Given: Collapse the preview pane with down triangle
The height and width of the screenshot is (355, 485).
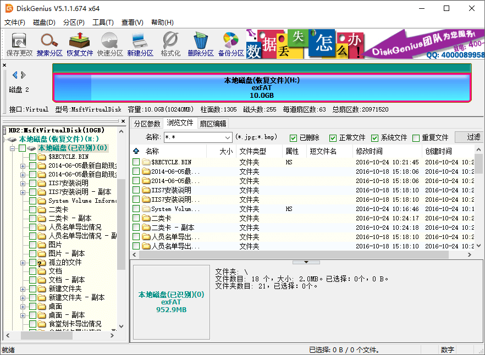Looking at the screenshot, I should pos(306,262).
